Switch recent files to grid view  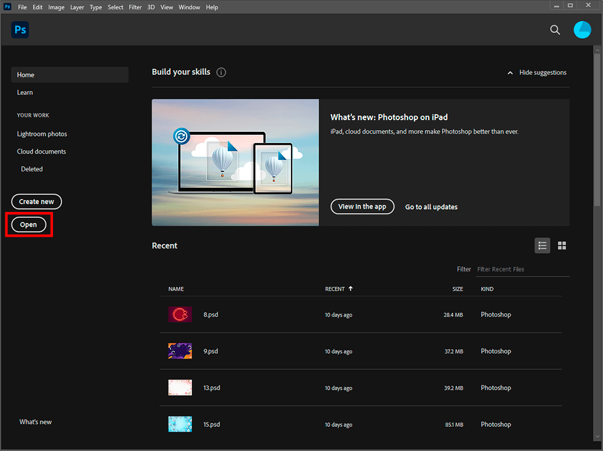click(562, 246)
